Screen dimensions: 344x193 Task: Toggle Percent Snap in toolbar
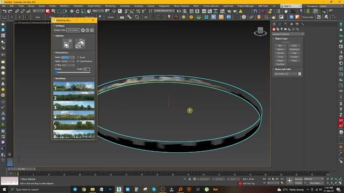(138, 11)
